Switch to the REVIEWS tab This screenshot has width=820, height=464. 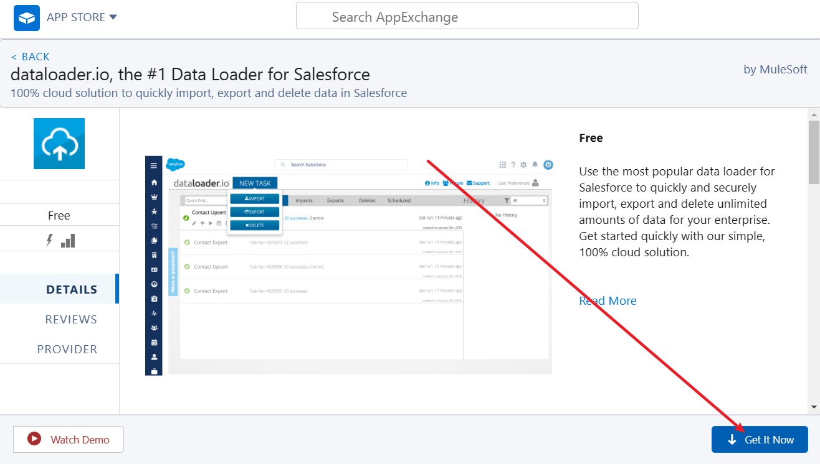point(71,319)
